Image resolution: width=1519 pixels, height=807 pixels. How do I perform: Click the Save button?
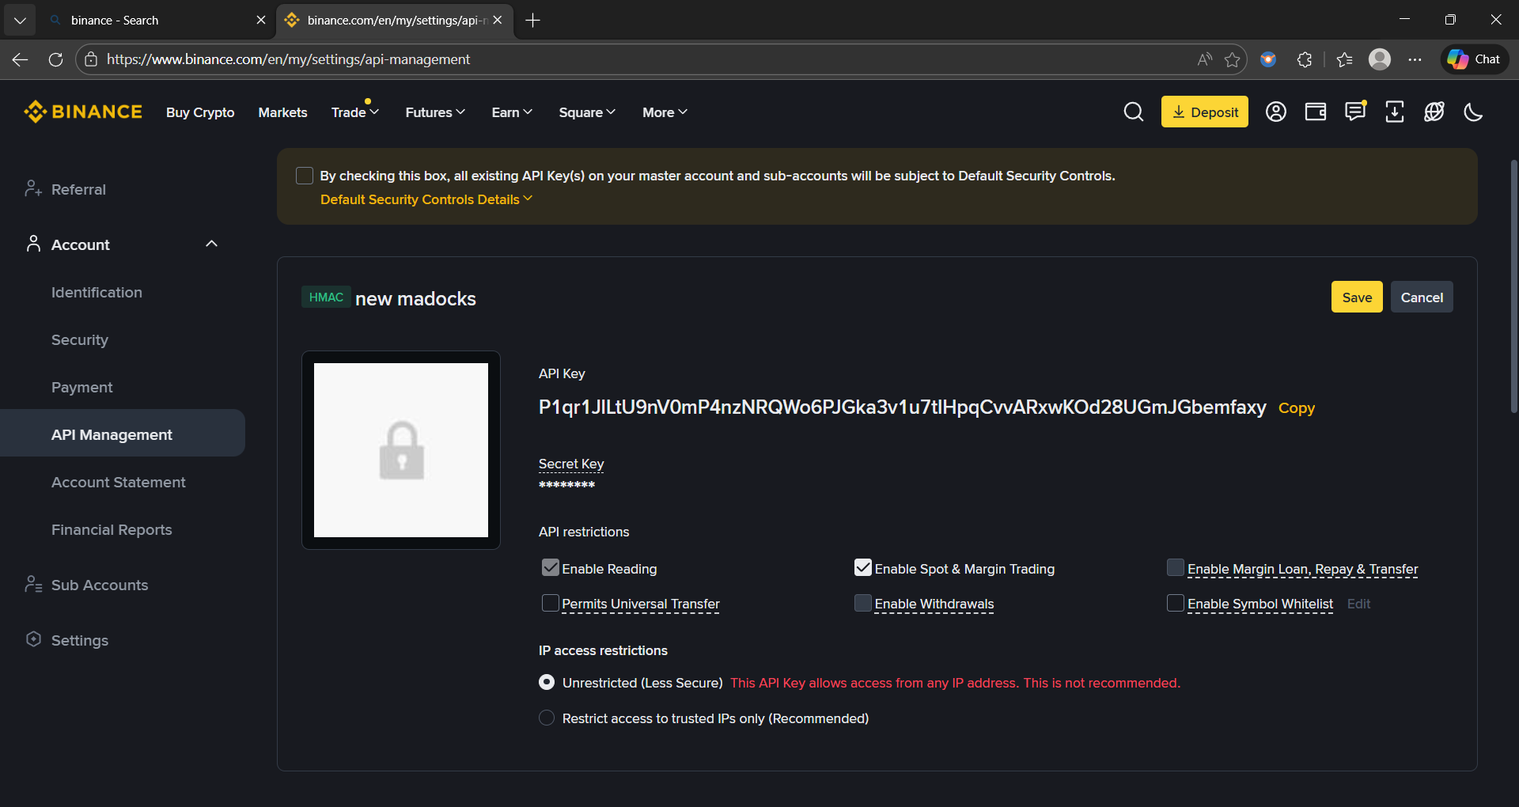coord(1356,297)
